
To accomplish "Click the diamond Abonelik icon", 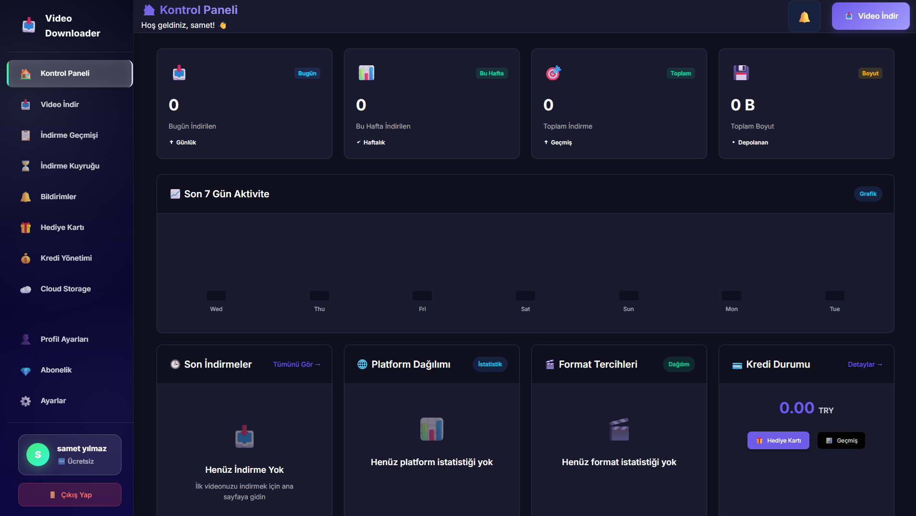I will point(26,371).
